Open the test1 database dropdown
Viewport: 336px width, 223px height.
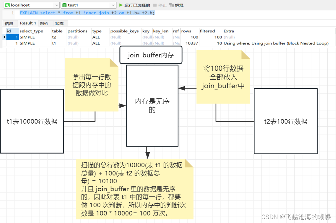(113, 5)
